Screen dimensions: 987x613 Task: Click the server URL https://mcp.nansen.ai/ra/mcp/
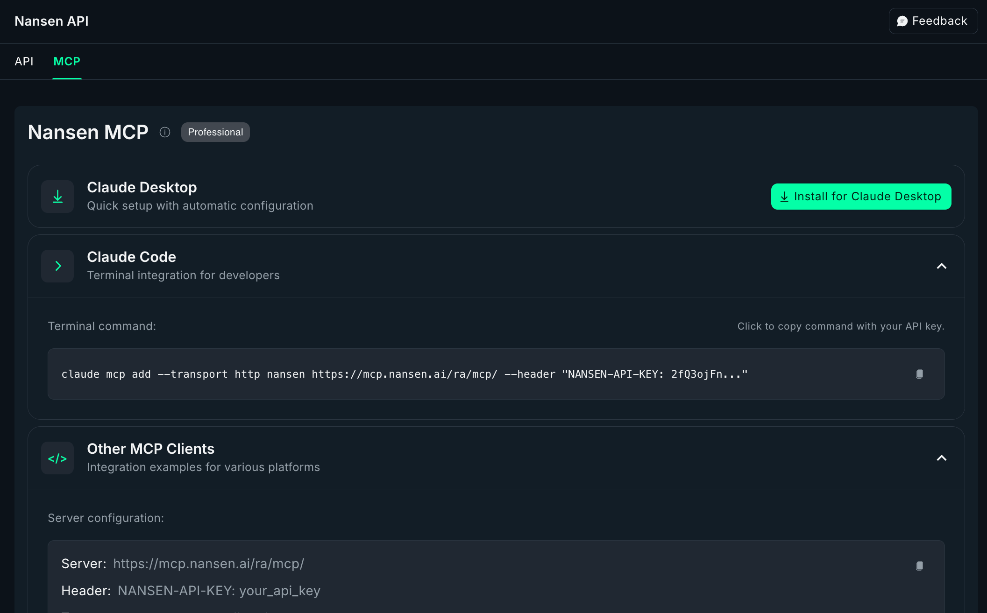pos(209,564)
